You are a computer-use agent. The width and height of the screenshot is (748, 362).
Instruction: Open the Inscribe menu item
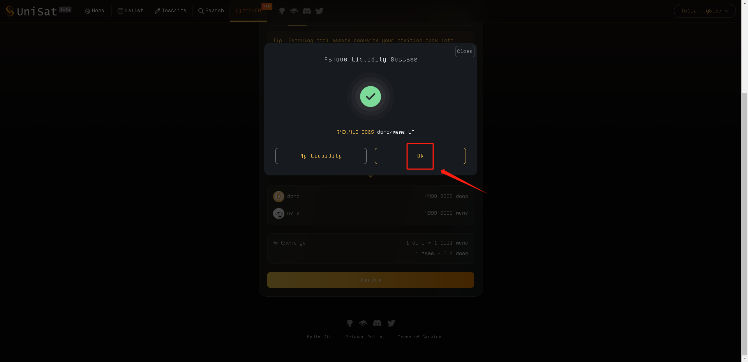point(171,10)
